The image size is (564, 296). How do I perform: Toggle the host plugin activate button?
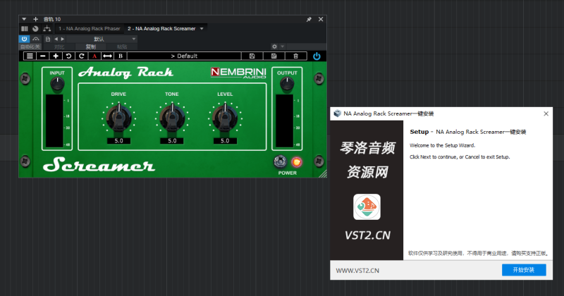[24, 39]
